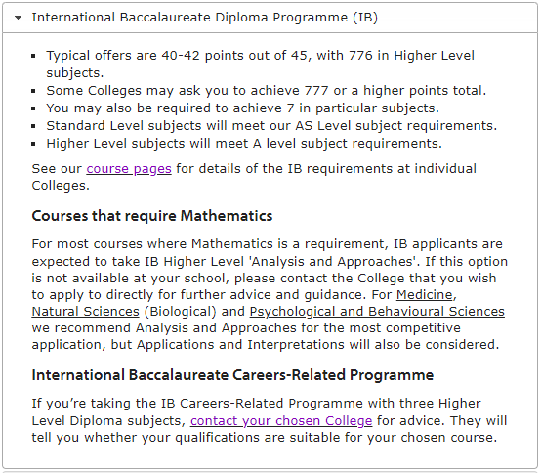Follow the Natural Sciences link

tap(85, 312)
